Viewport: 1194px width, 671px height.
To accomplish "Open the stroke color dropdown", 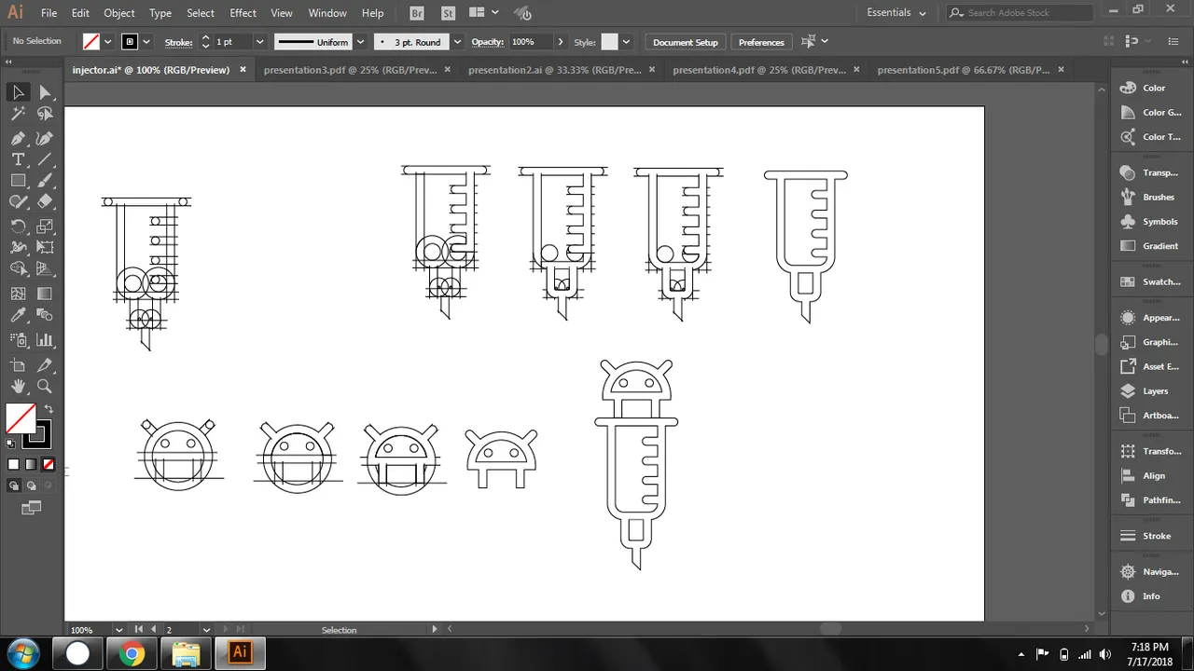I will [x=146, y=42].
